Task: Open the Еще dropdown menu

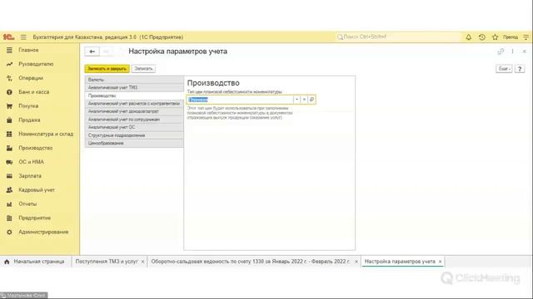Action: point(504,69)
